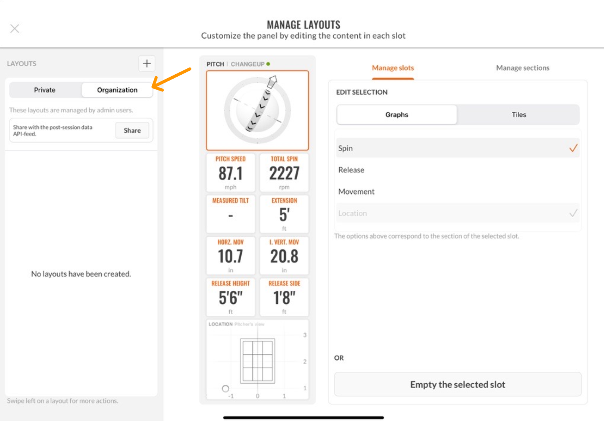Select the Location graph option

point(458,213)
